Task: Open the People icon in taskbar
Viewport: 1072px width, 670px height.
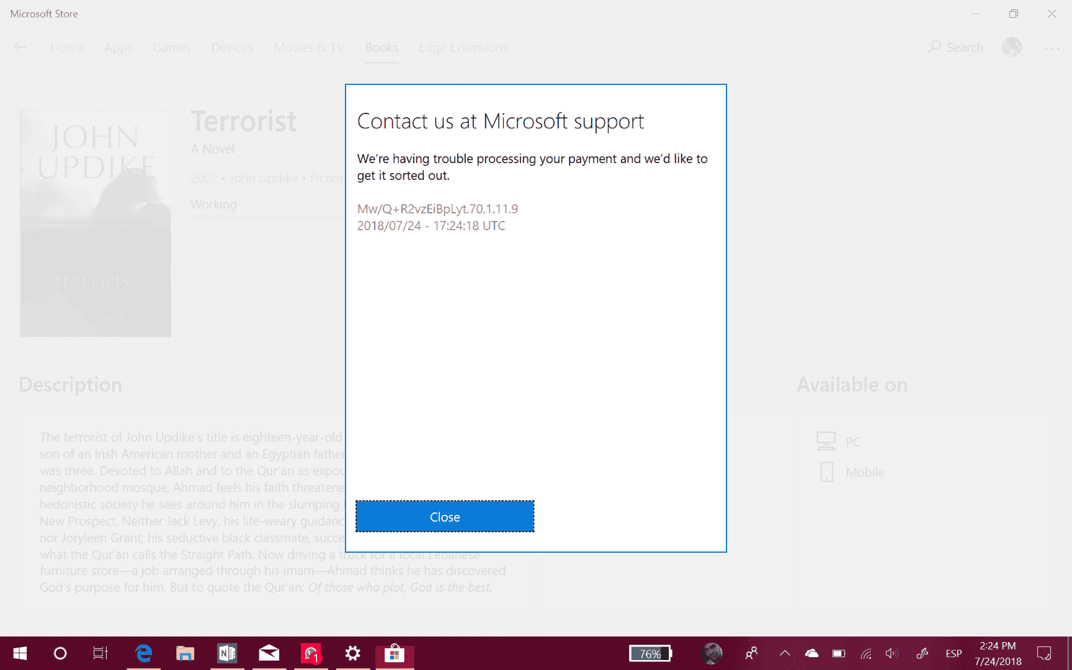Action: (x=751, y=653)
